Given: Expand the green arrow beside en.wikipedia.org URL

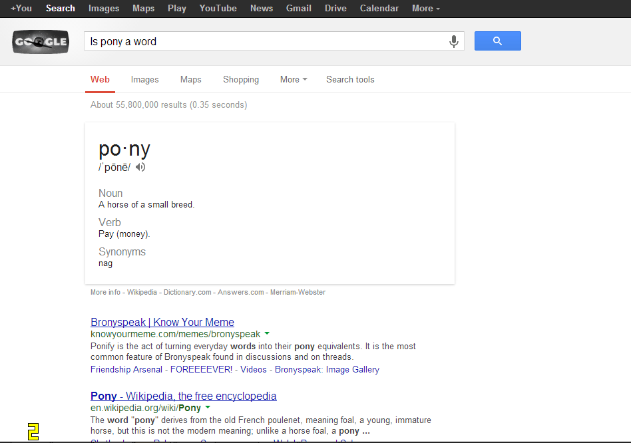Looking at the screenshot, I should (208, 407).
